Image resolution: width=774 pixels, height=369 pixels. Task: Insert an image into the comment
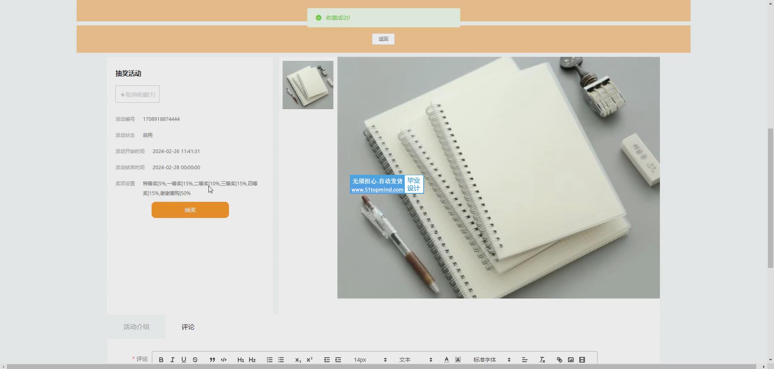pyautogui.click(x=571, y=360)
